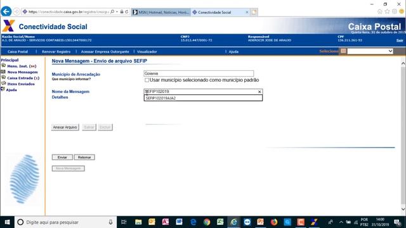The image size is (406, 228).
Task: Open the orange Camtasia recorder taskbar icon
Action: point(301,222)
